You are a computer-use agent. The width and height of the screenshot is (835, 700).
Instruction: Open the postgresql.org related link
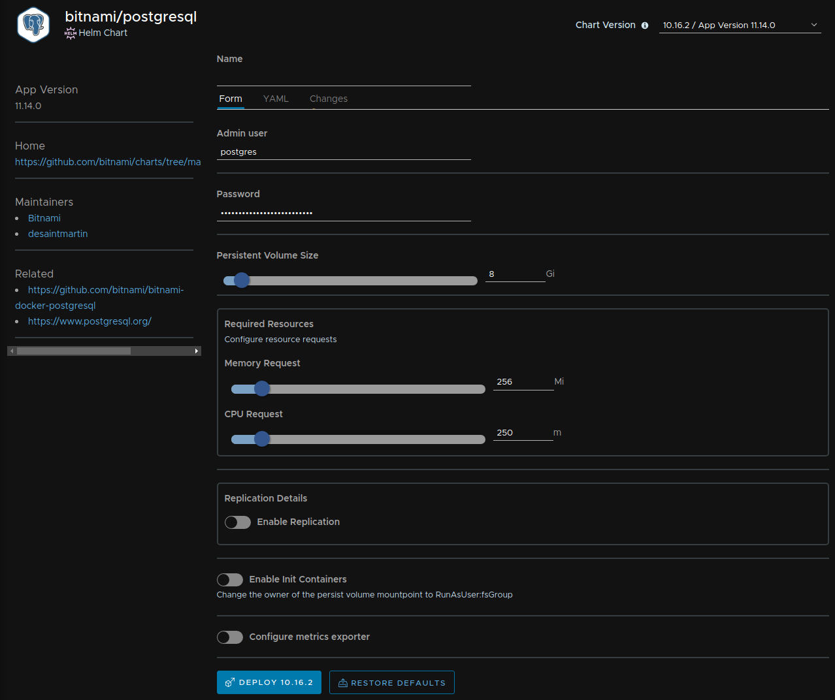coord(90,321)
